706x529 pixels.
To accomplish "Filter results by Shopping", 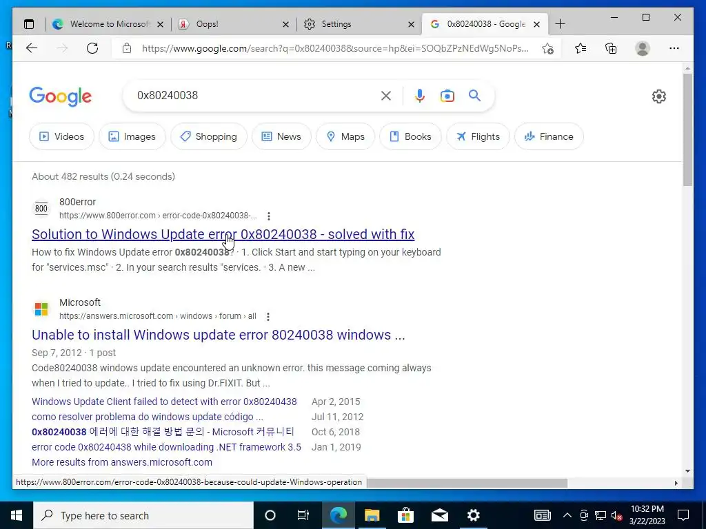I will pyautogui.click(x=208, y=136).
